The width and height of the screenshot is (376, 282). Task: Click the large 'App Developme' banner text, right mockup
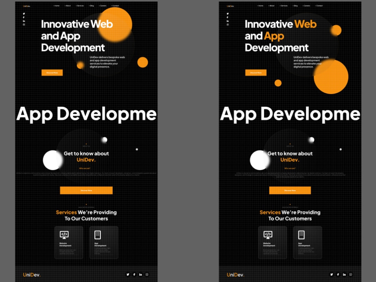[x=290, y=114]
